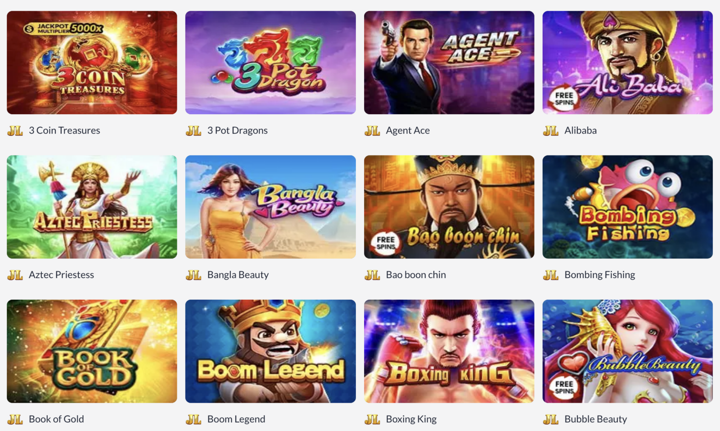Click the Jackpot Multiplier 5000x badge
The height and width of the screenshot is (431, 720).
(63, 29)
